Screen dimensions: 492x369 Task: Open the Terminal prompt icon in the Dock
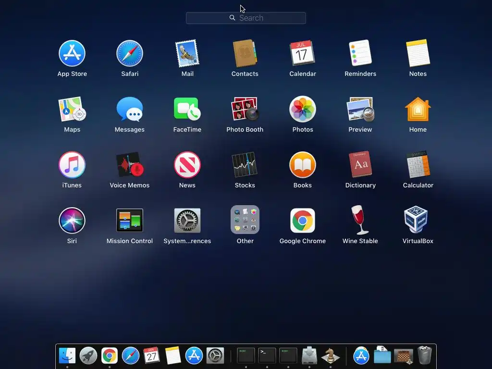coord(267,356)
